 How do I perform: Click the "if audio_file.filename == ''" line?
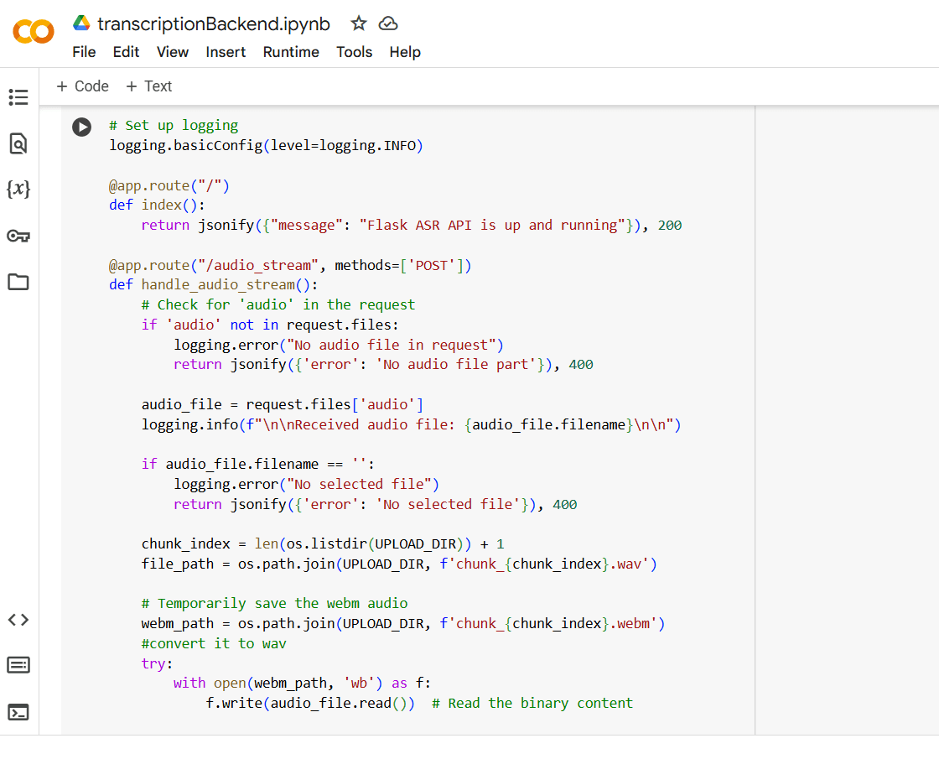[258, 465]
